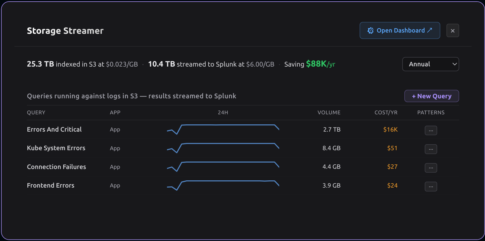Click the QUERY column header
Viewport: 485px width, 241px height.
36,113
